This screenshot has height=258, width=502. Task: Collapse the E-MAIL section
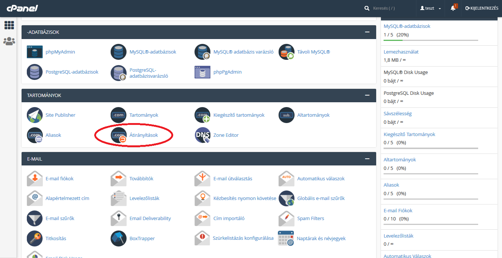pos(368,159)
